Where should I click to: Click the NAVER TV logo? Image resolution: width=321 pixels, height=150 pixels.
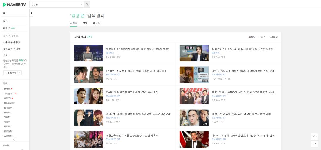[14, 4]
